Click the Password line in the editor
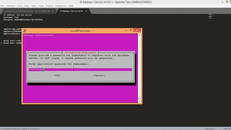This screenshot has width=231, height=130. click(23, 20)
